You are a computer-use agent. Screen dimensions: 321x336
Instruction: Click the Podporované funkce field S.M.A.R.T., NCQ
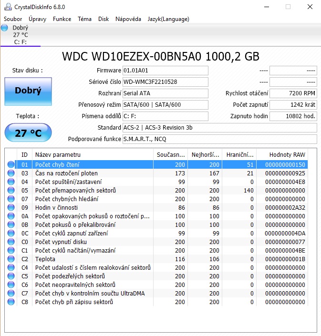(220, 139)
